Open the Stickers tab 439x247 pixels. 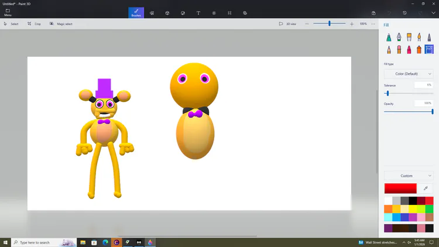point(183,13)
